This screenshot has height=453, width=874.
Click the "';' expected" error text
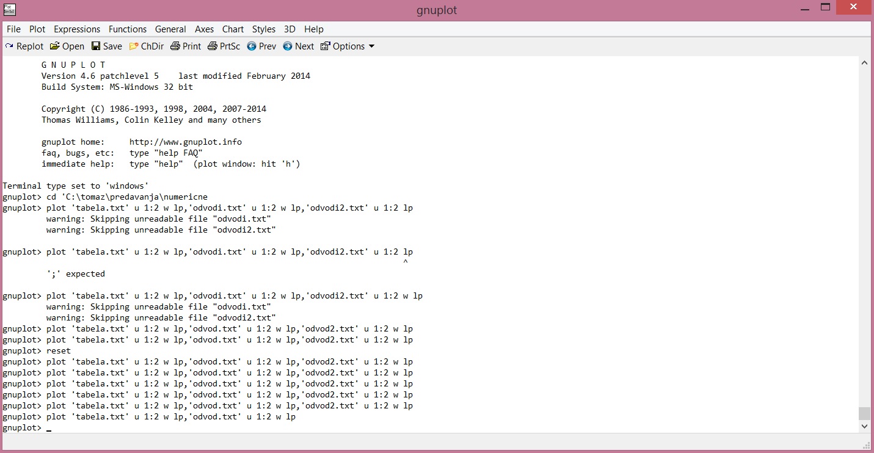76,274
